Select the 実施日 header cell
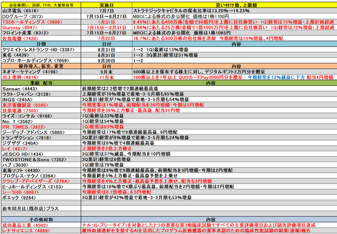This screenshot has width=337, height=234. coord(107,6)
